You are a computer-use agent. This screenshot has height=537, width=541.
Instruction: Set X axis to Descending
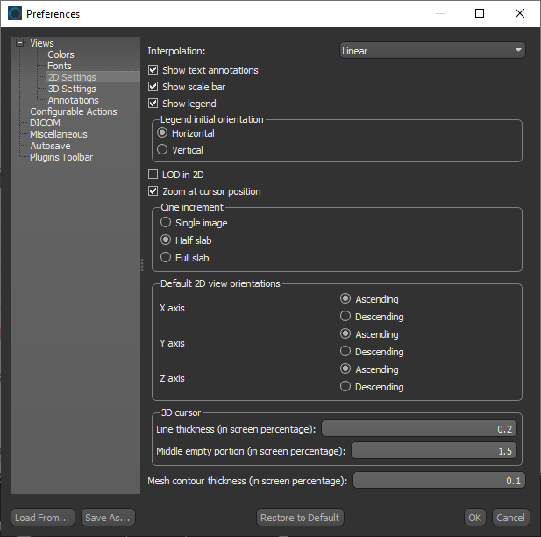(345, 317)
